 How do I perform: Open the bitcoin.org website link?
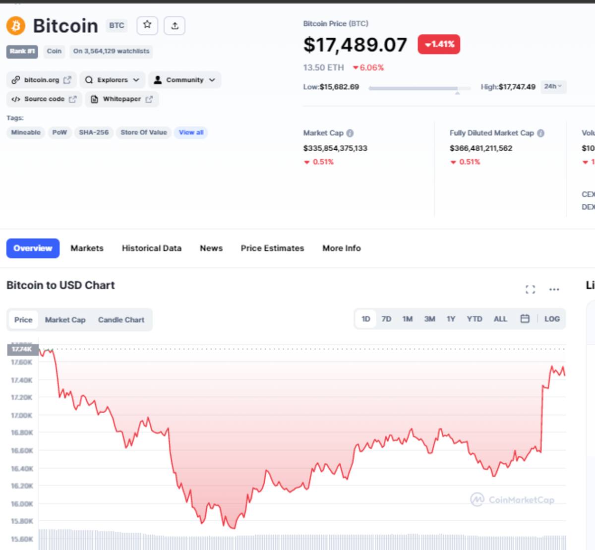[x=42, y=80]
